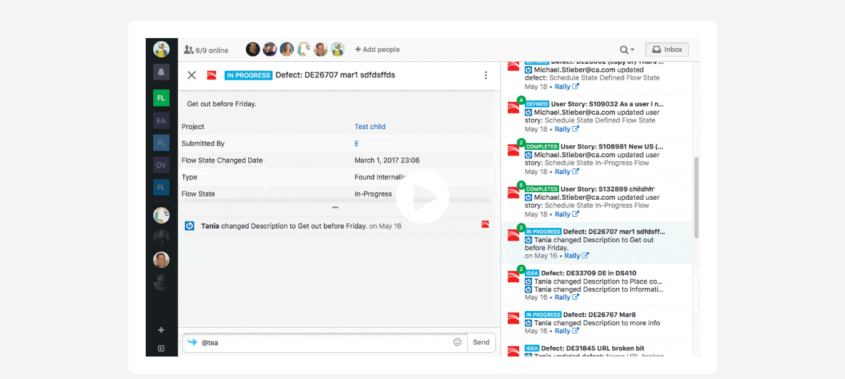Select the 'User Story: S132899 childhh'' title
Viewport: 845px width, 379px height.
pos(607,189)
